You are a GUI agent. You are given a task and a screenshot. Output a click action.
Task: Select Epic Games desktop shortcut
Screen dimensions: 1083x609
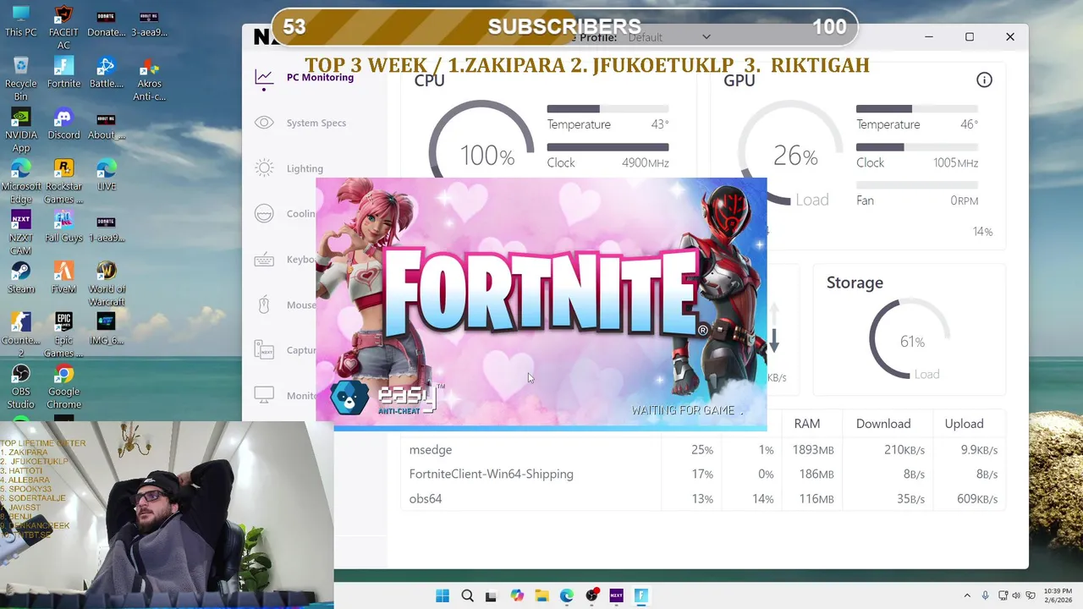(63, 335)
